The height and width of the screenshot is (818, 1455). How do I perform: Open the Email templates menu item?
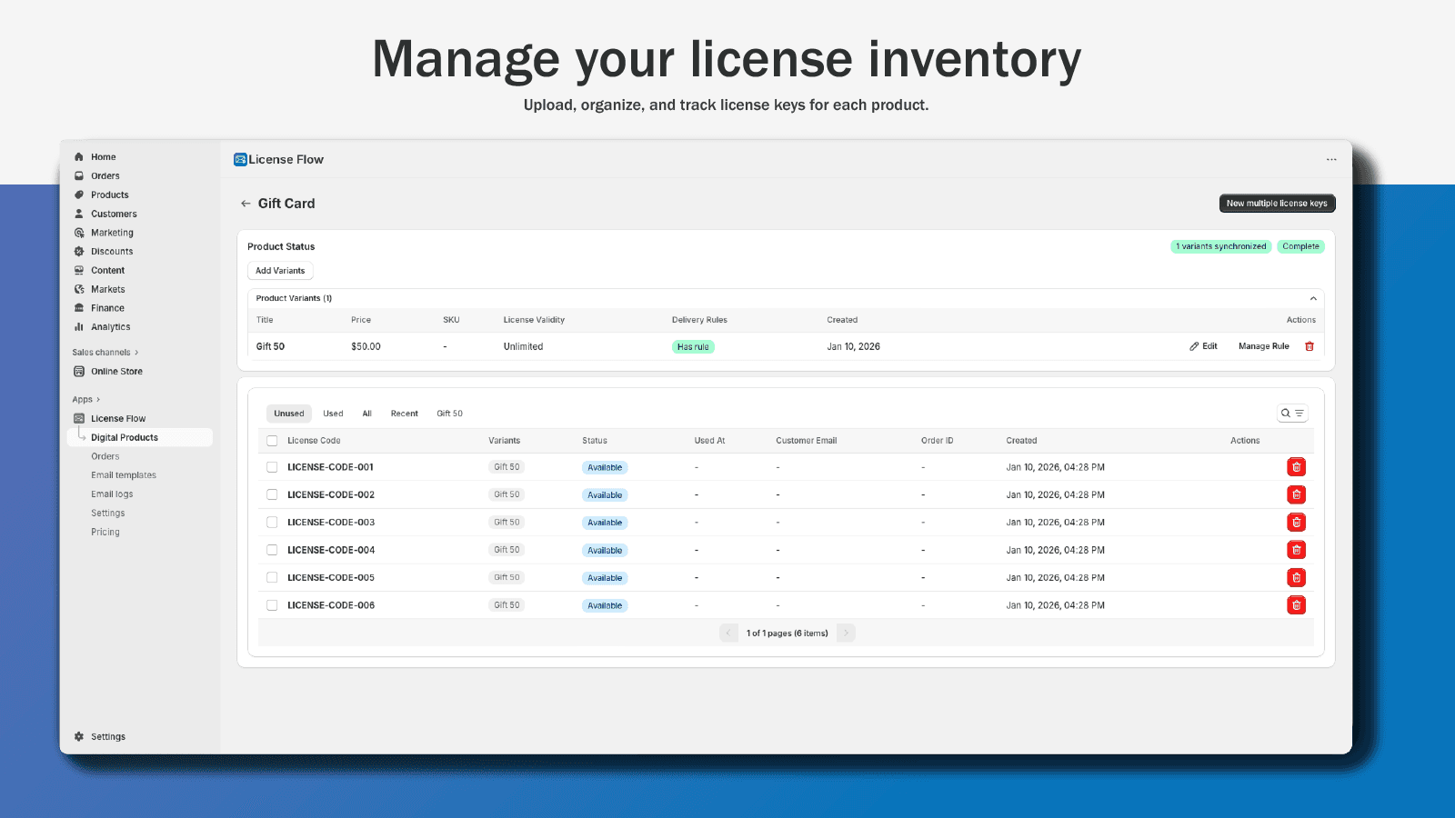124,474
